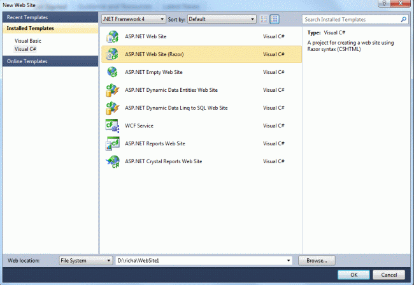Close the New Web Site dialog

pos(400,3)
